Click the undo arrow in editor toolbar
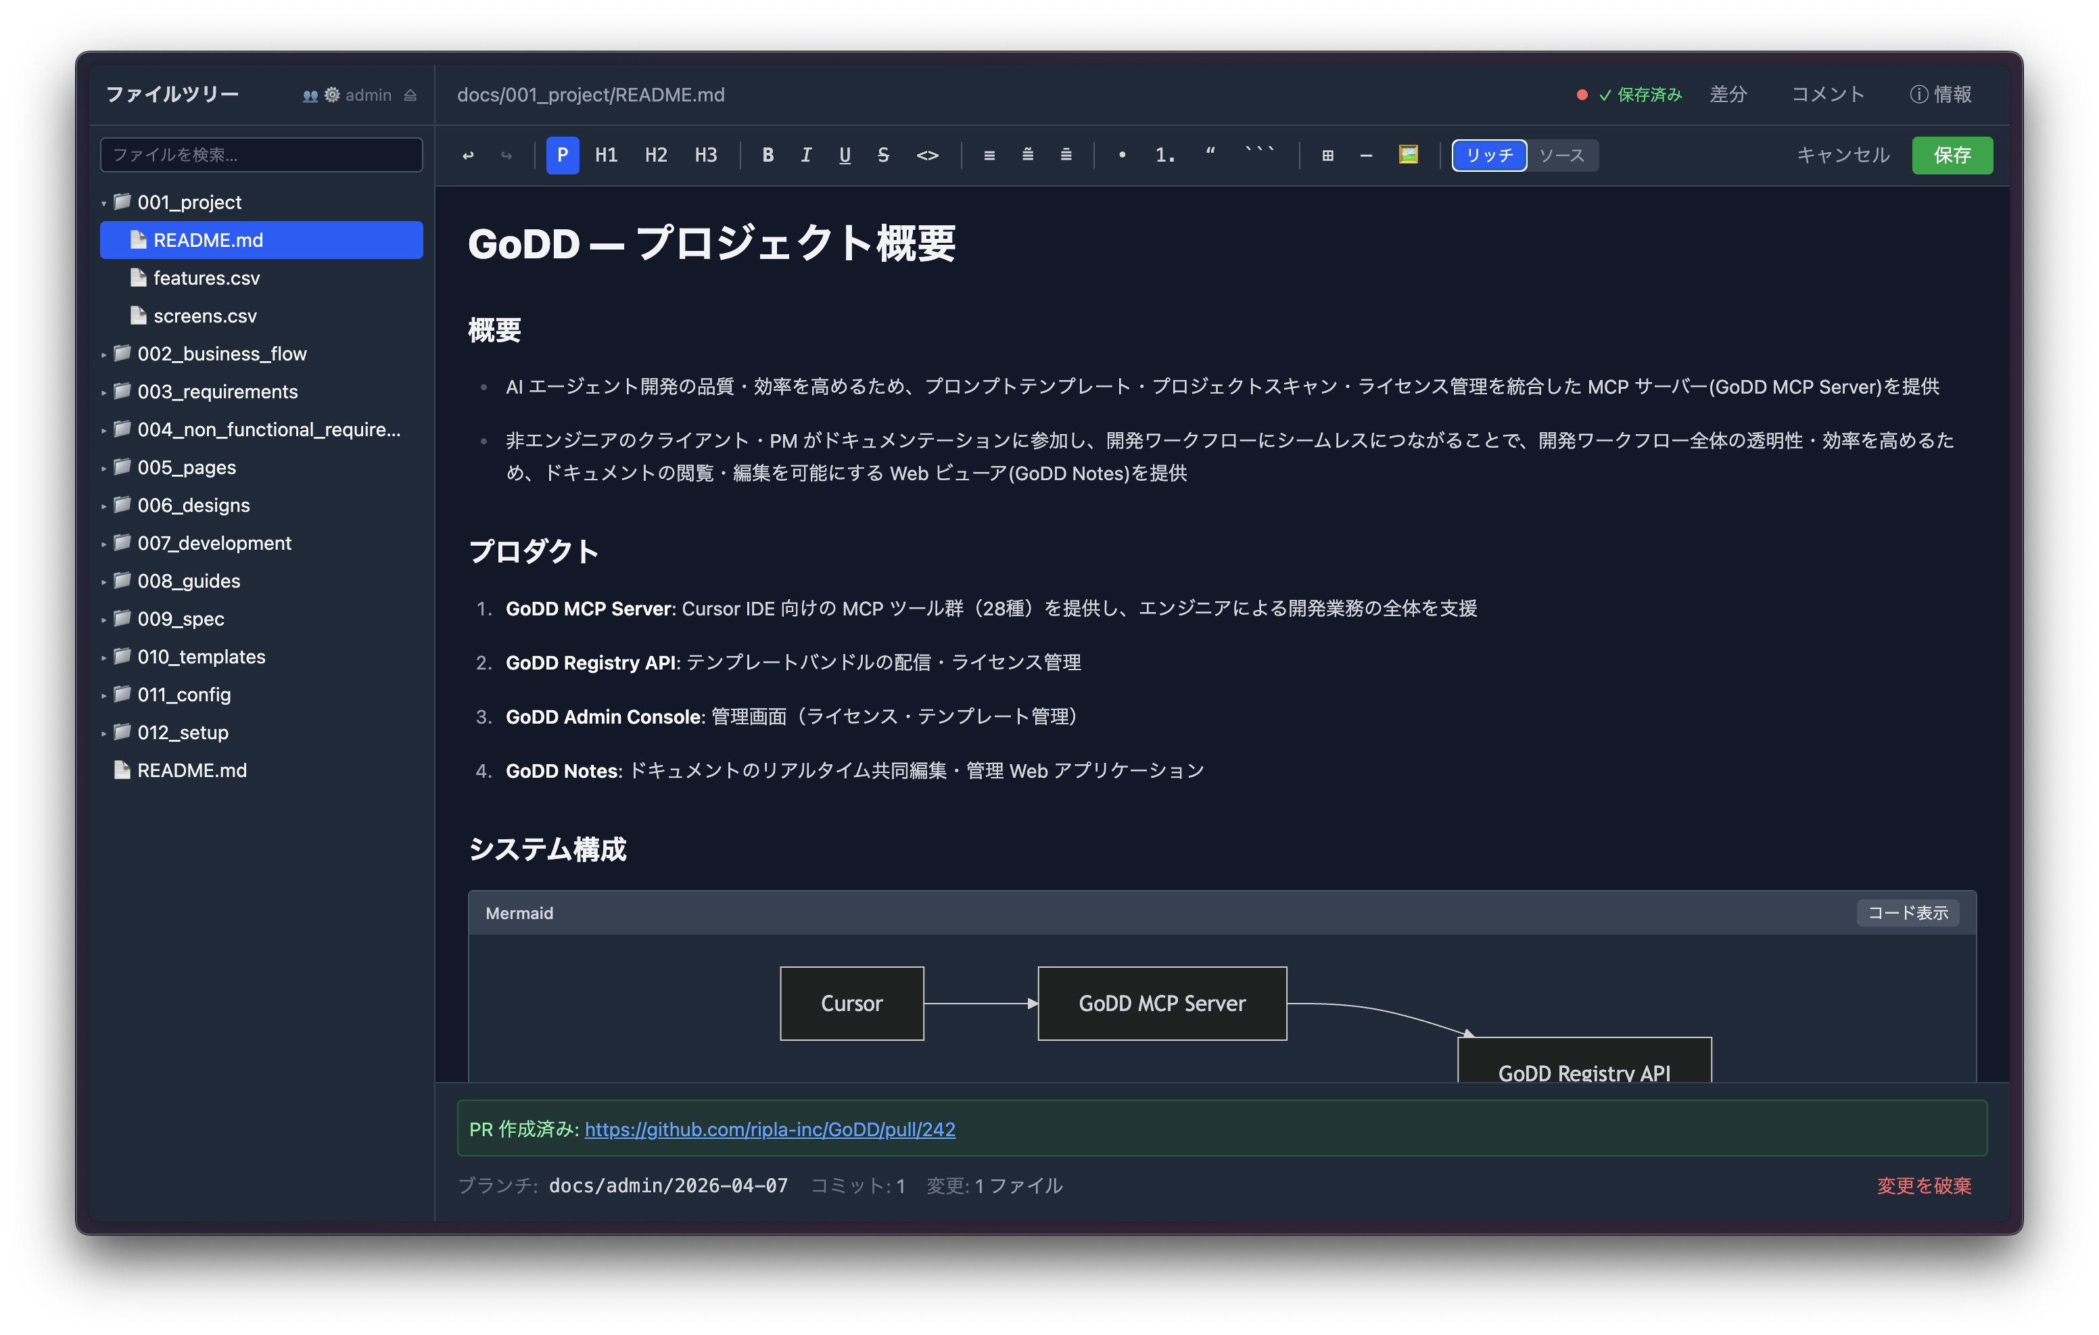 (x=468, y=156)
